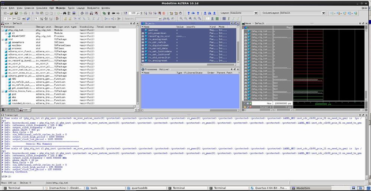Open the tools folder taskbar button
371x191 pixels.
[x=105, y=188]
